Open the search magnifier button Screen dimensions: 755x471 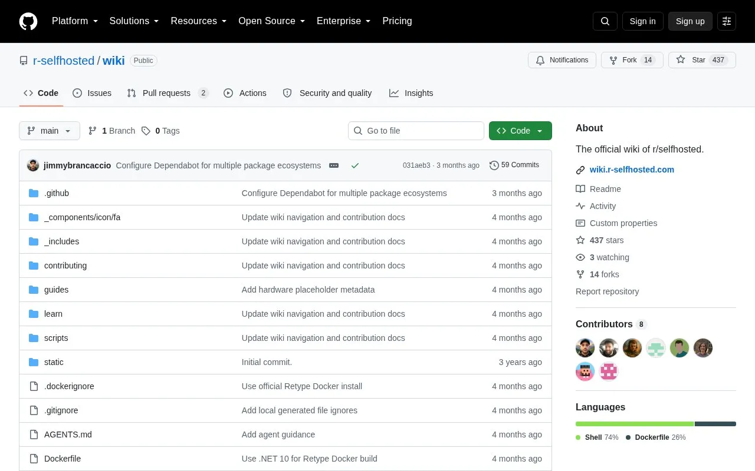point(605,21)
